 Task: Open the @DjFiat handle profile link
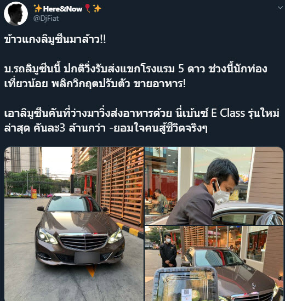[46, 19]
